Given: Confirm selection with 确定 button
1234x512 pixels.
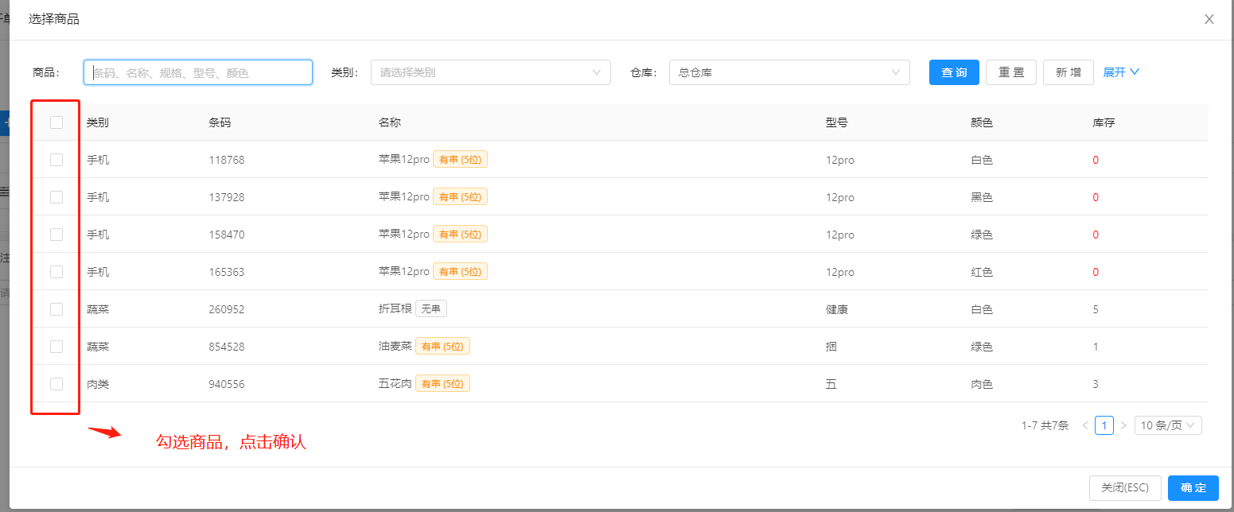Looking at the screenshot, I should [1193, 488].
